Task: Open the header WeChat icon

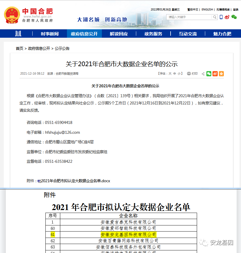Action: [x=234, y=17]
